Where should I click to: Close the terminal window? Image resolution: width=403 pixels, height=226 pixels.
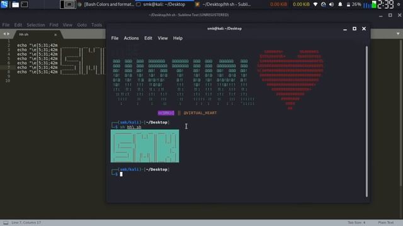[x=364, y=29]
